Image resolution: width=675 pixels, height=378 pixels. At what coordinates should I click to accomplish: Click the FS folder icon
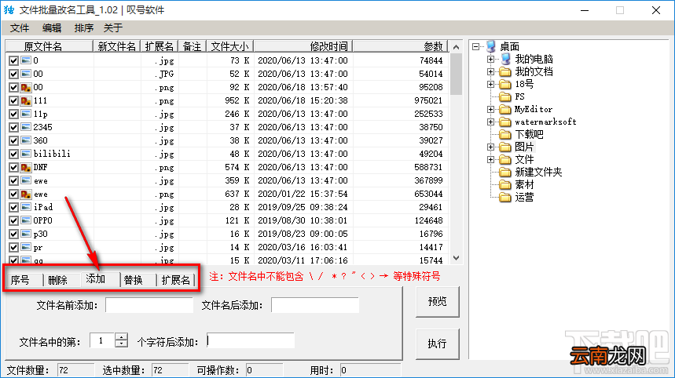(505, 96)
